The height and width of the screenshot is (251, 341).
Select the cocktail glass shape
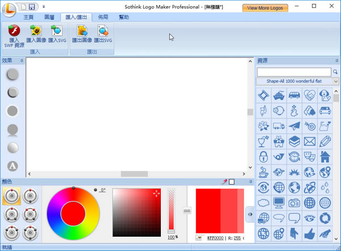coord(264,141)
